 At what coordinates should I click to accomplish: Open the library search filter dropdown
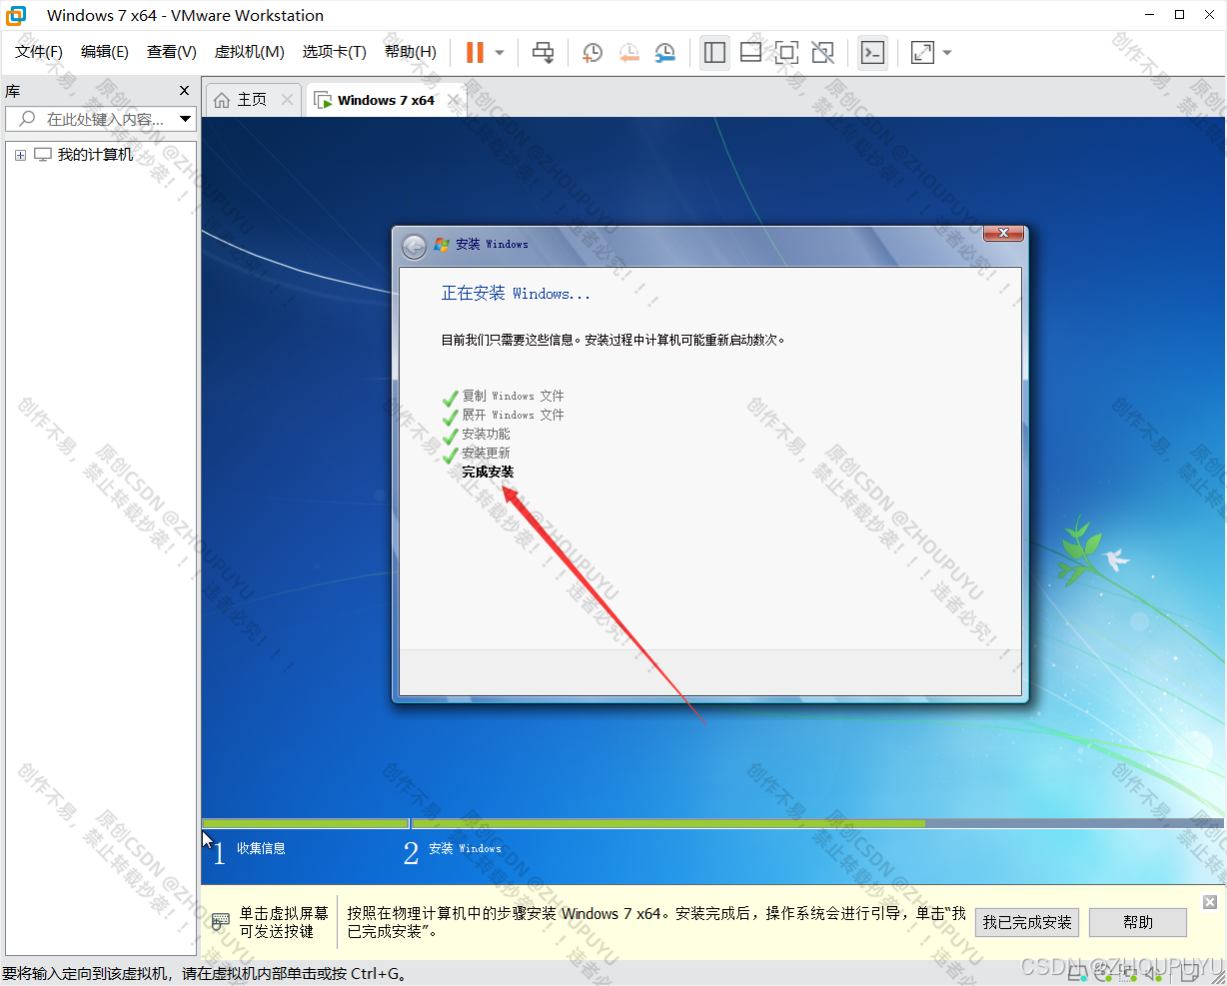pos(185,119)
